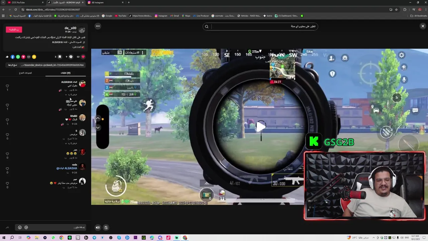Switch to the Instagram (4) browser tab

[105, 2]
